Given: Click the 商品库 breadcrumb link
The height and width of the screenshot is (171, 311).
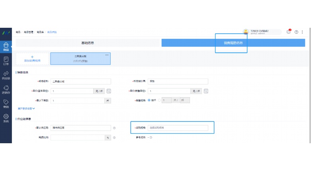Looking at the screenshot, I should pos(40,32).
